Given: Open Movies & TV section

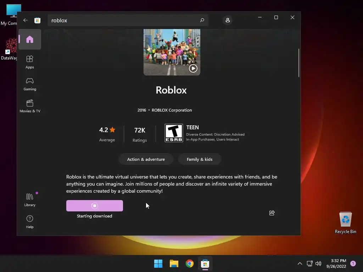Looking at the screenshot, I should [30, 106].
